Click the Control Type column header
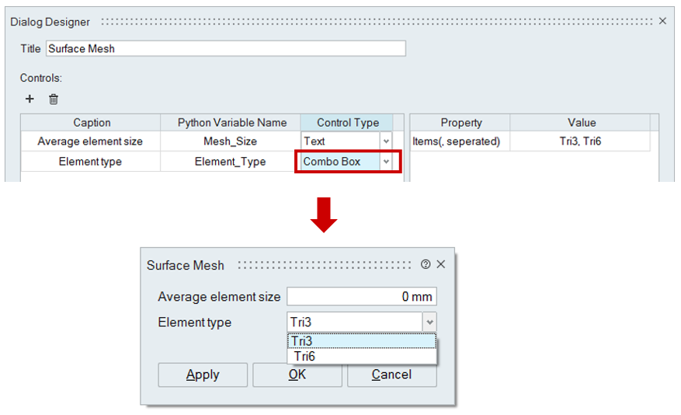This screenshot has height=415, width=681. tap(347, 122)
